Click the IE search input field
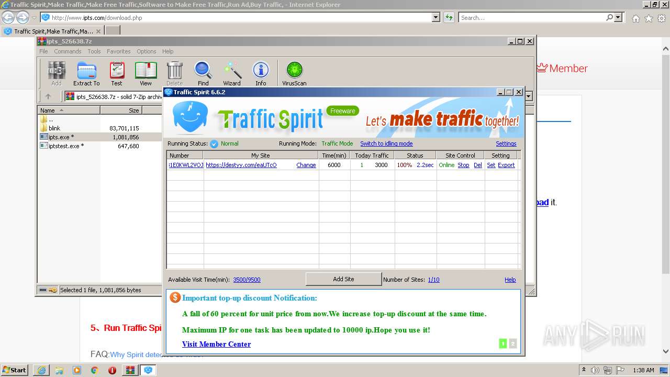The image size is (670, 377). [531, 17]
